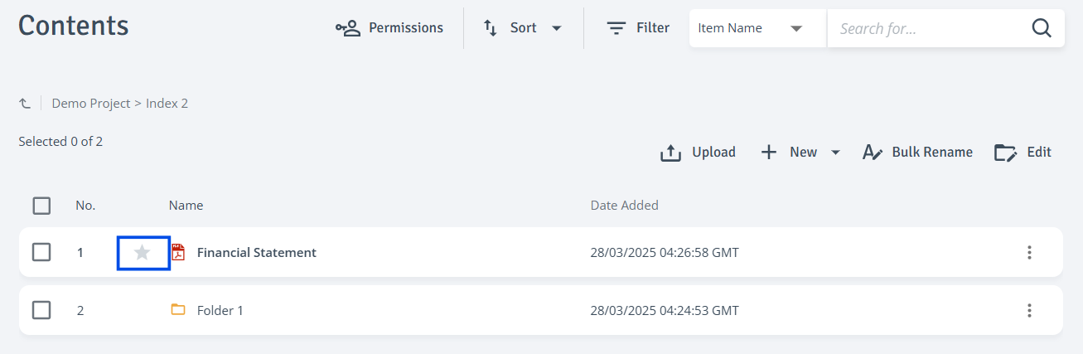Check the Financial Statement row checkbox

click(41, 252)
